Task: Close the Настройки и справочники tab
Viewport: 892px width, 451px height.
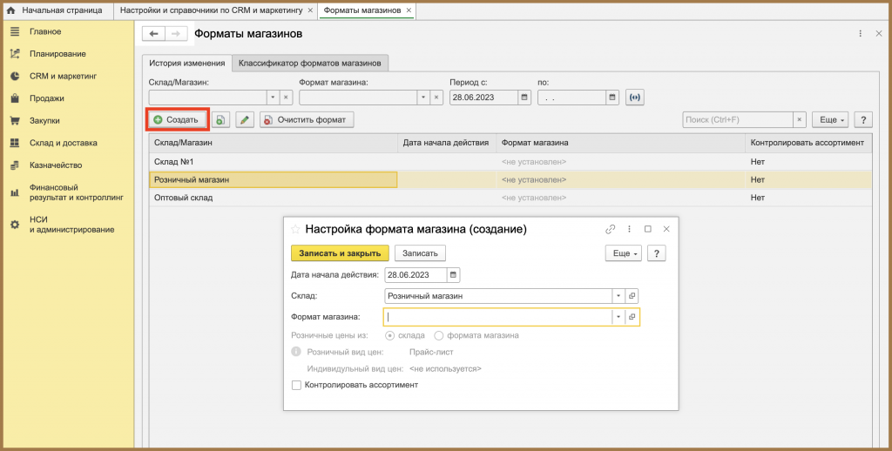Action: (310, 10)
